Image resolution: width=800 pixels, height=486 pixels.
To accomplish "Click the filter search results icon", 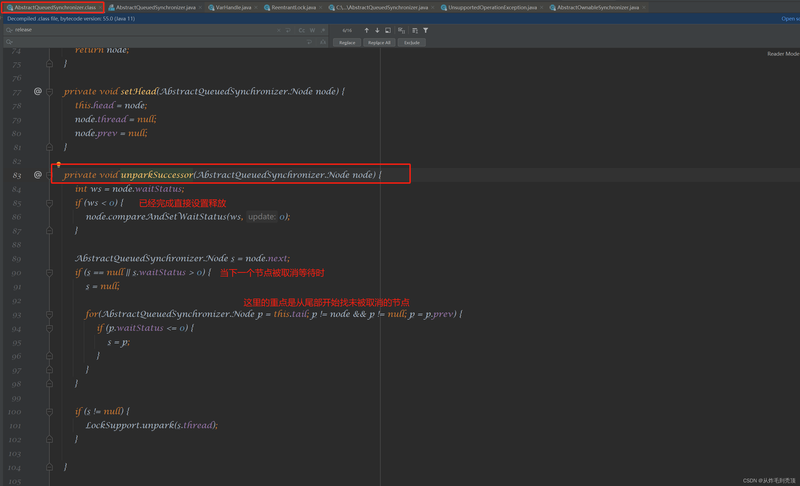I will point(425,30).
